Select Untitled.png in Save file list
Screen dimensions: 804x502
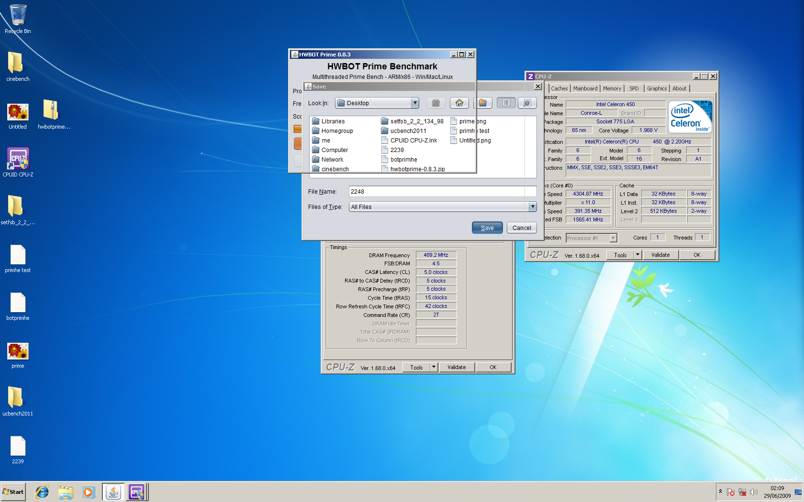click(x=471, y=141)
